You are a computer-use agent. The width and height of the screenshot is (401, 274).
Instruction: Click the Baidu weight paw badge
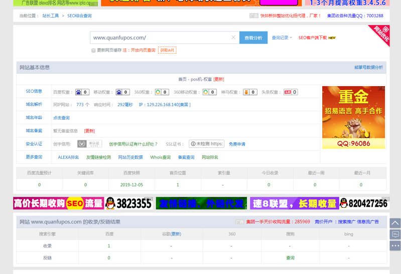pos(82,92)
